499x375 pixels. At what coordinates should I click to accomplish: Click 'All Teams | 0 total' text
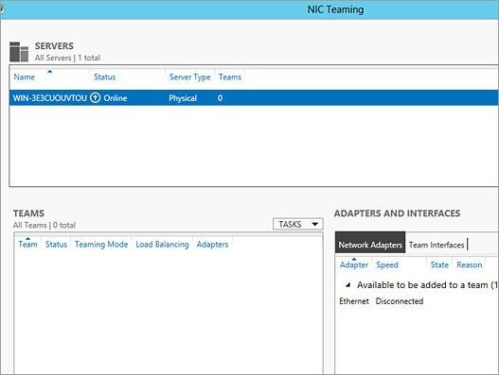pyautogui.click(x=45, y=225)
